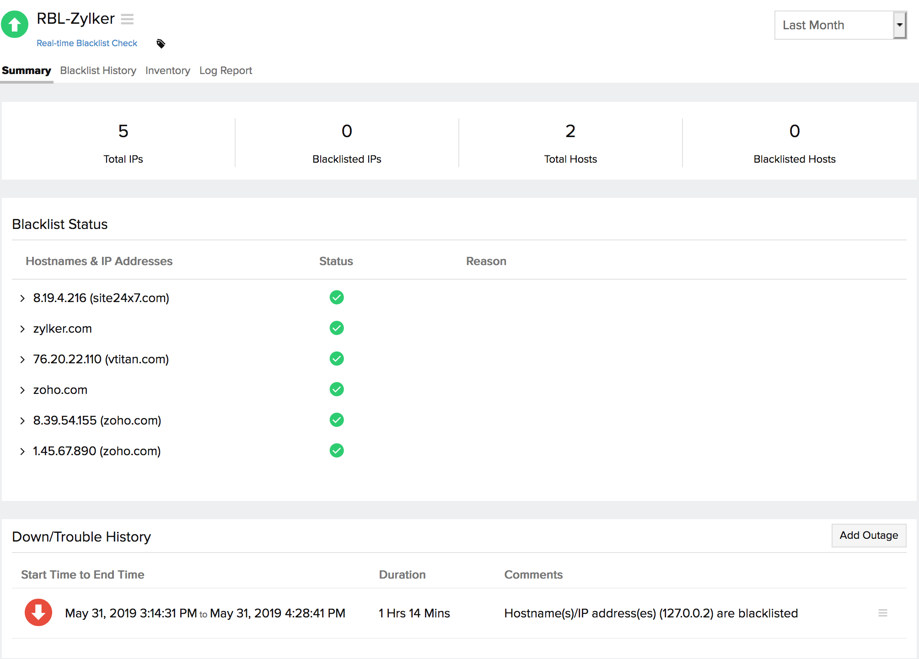Click the 127.0.0.2 blacklisted comment text
919x659 pixels.
[x=651, y=613]
